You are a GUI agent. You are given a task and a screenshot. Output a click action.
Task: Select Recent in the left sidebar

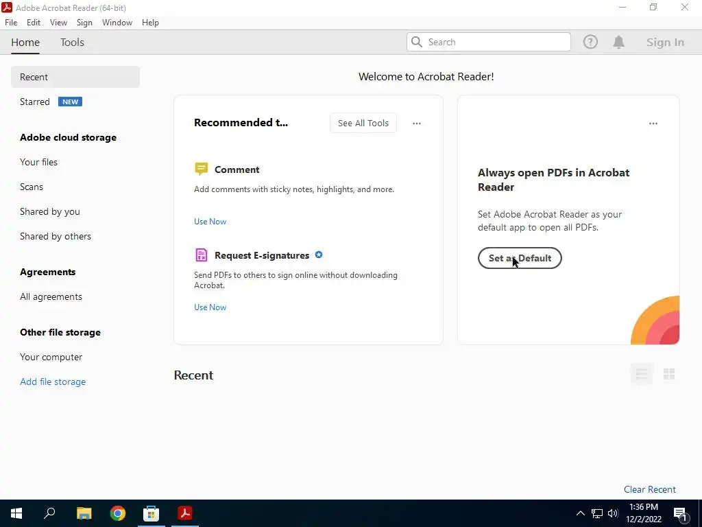pos(75,77)
